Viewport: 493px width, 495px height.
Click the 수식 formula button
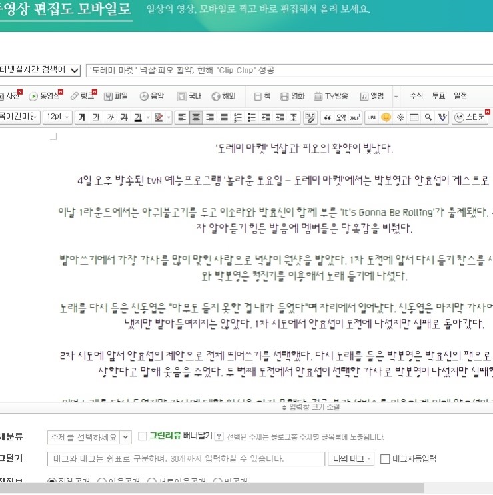(416, 96)
